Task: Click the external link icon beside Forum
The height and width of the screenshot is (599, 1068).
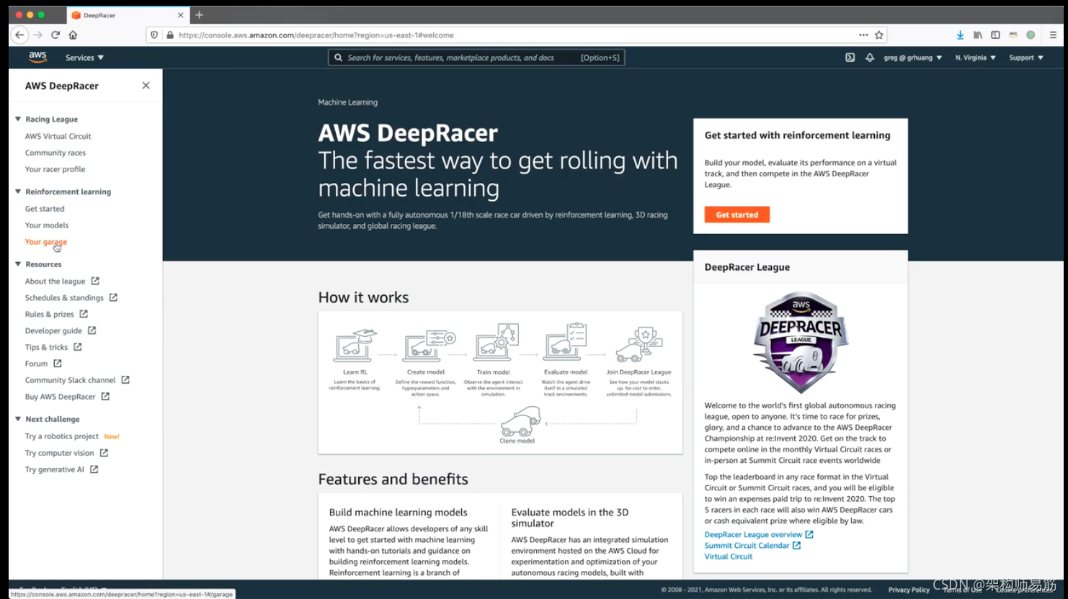Action: point(58,364)
